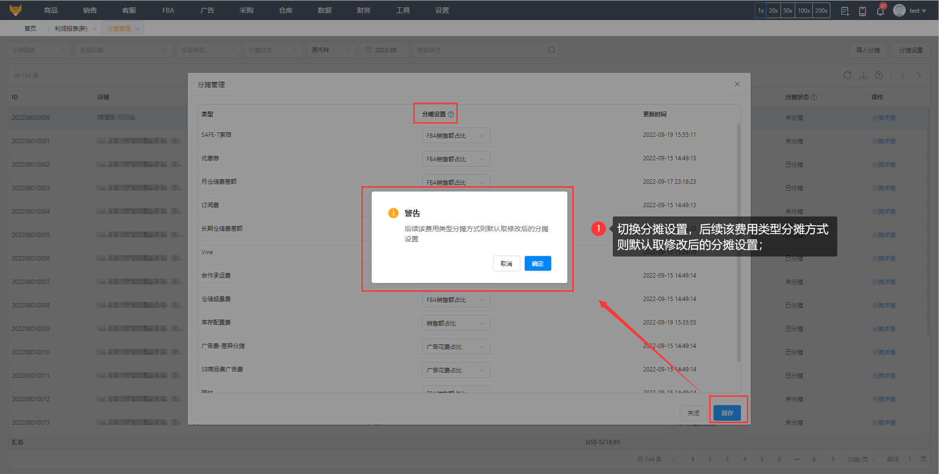Go to previous page in pagination
The width and height of the screenshot is (939, 474).
[673, 459]
